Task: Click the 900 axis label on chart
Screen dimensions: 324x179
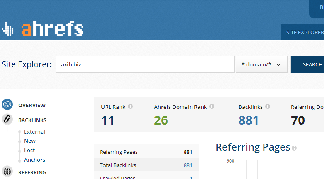Action: 230,161
